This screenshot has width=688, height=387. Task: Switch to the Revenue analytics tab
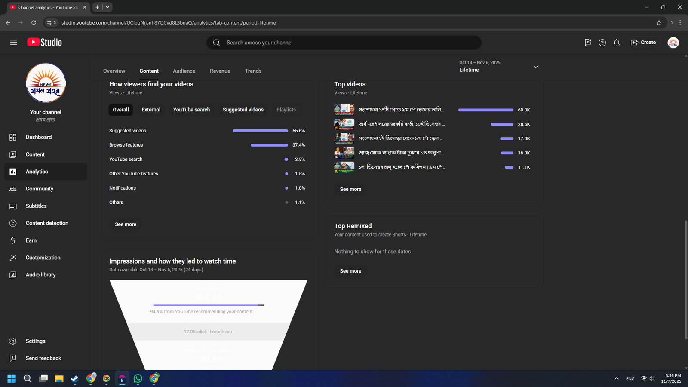[x=220, y=71]
